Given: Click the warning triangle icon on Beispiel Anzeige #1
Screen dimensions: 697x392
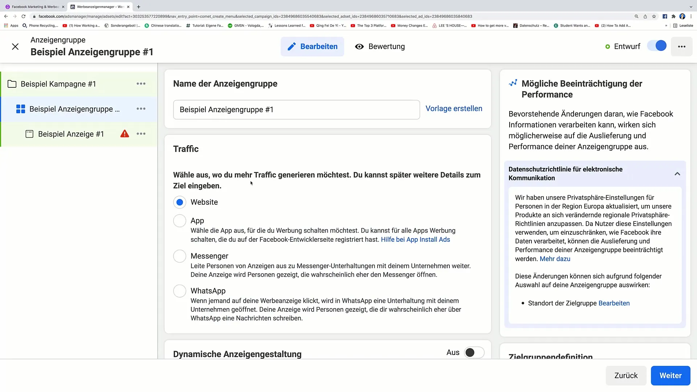Looking at the screenshot, I should (x=125, y=134).
